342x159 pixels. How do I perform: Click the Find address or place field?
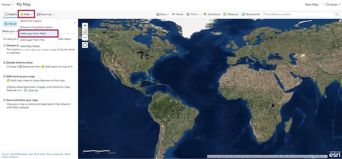(298, 14)
